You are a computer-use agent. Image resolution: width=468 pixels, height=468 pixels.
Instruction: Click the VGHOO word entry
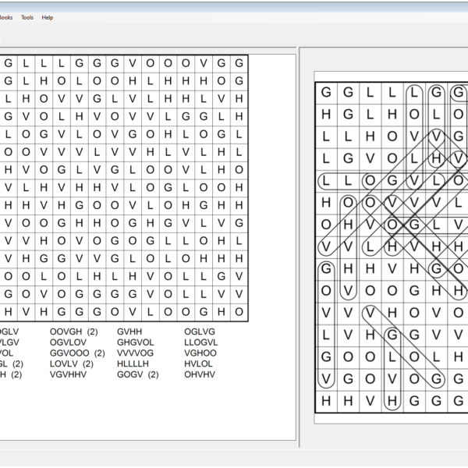coord(200,353)
